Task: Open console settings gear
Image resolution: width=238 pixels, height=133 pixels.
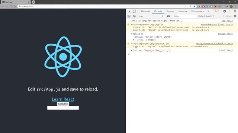Action: pyautogui.click(x=235, y=16)
